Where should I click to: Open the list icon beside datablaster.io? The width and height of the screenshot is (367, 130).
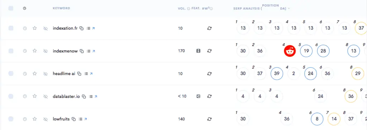(x=91, y=96)
